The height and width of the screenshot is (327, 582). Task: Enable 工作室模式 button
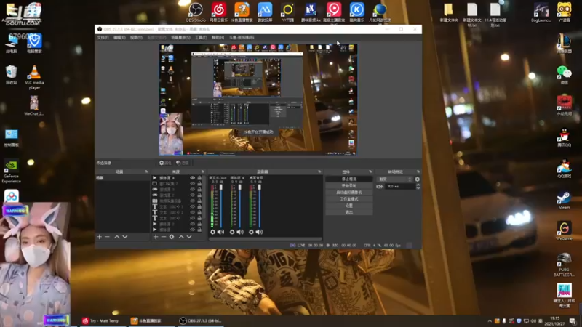(x=349, y=199)
